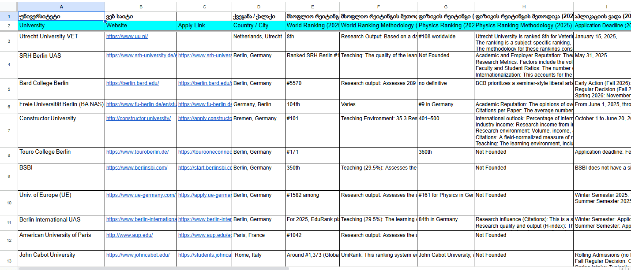Click the horizontal scrollbar thumb
The width and height of the screenshot is (631, 270).
coord(154,268)
